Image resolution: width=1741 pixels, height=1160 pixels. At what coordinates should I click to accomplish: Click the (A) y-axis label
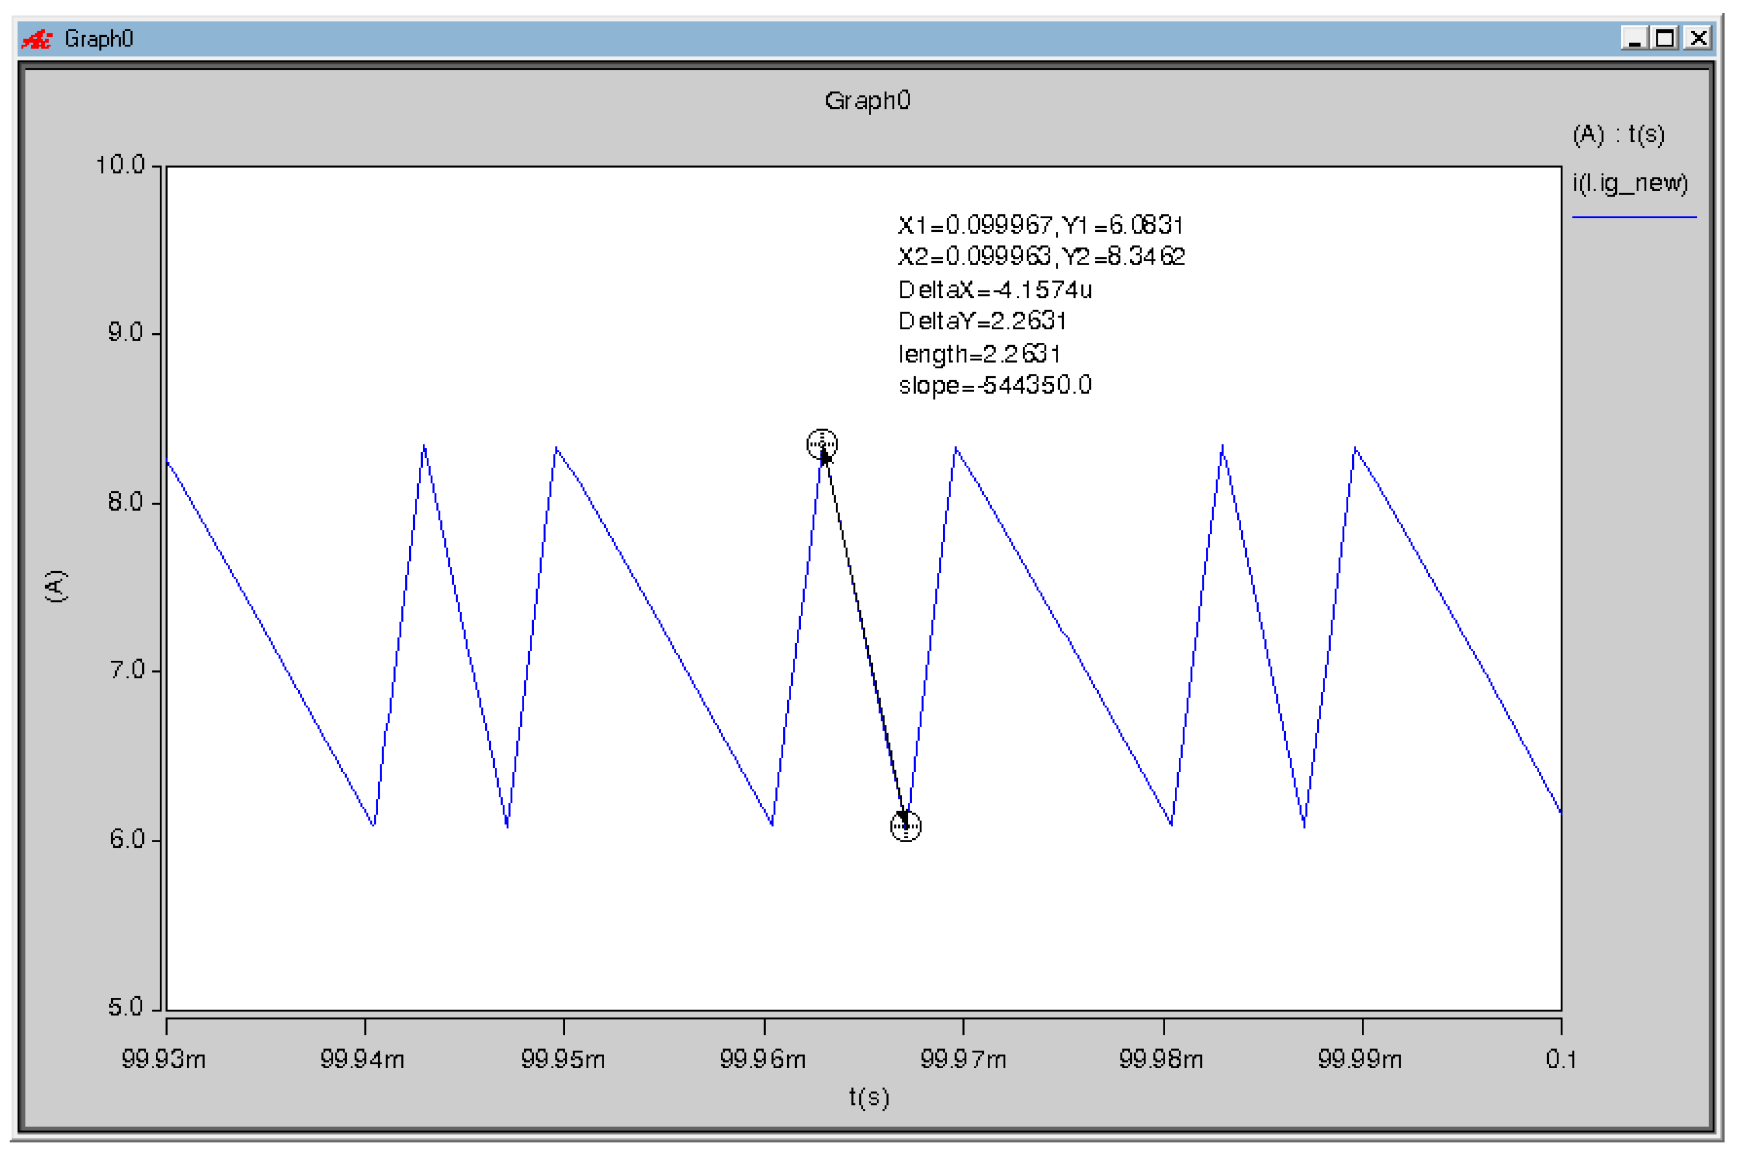point(56,586)
